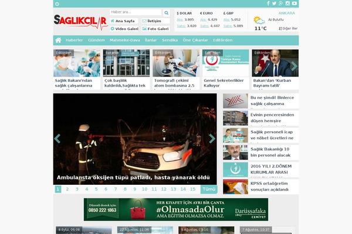
Task: Open Editörden menu item
Action: (x=223, y=40)
